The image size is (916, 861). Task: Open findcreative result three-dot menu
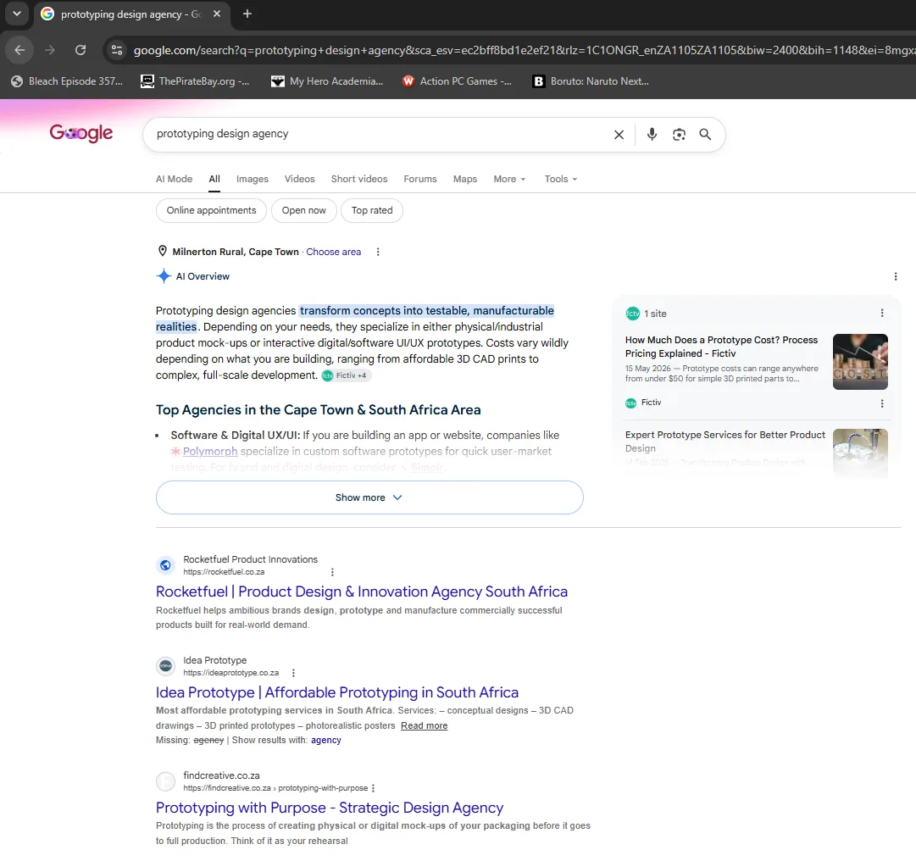(x=374, y=788)
